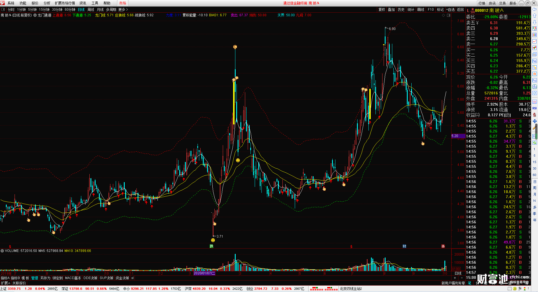The height and width of the screenshot is (292, 538).
Task: Open the 功能 menu
Action: tap(23, 3)
